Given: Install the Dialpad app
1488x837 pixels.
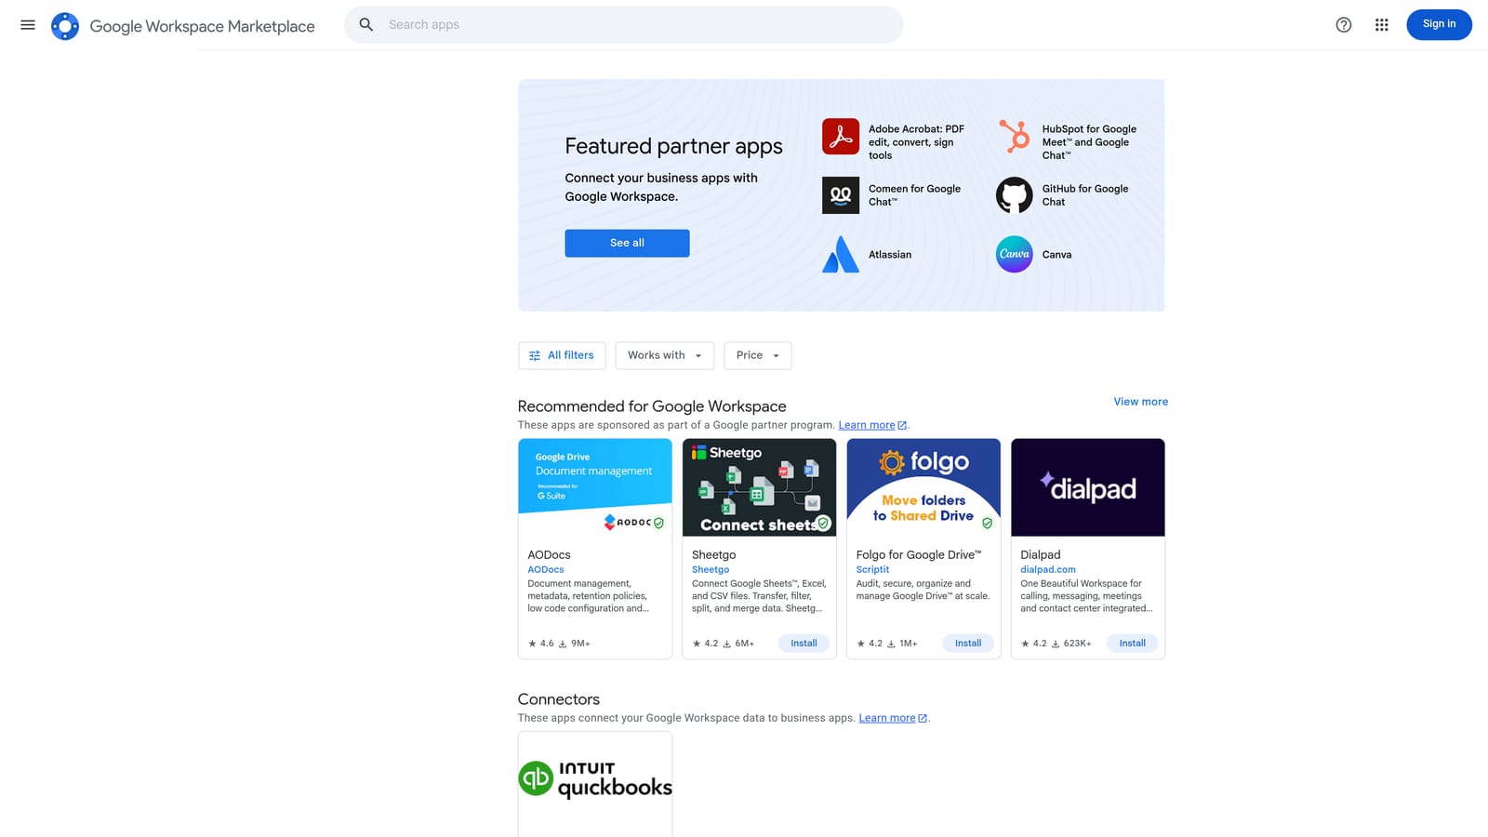Looking at the screenshot, I should 1132,644.
